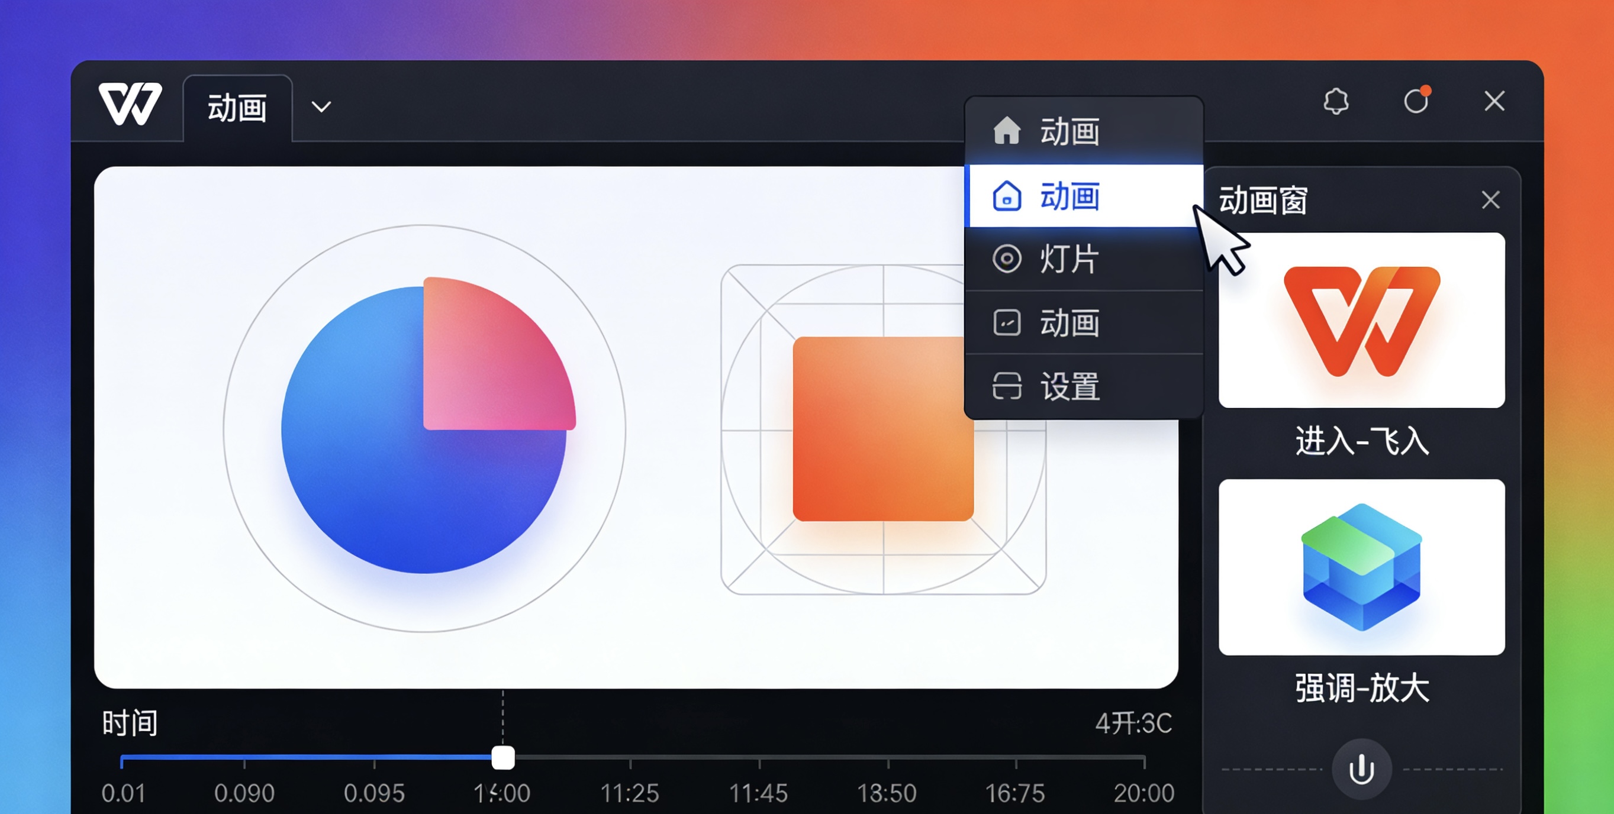
Task: Choose the first 动画 menu entry
Action: pyautogui.click(x=1068, y=131)
